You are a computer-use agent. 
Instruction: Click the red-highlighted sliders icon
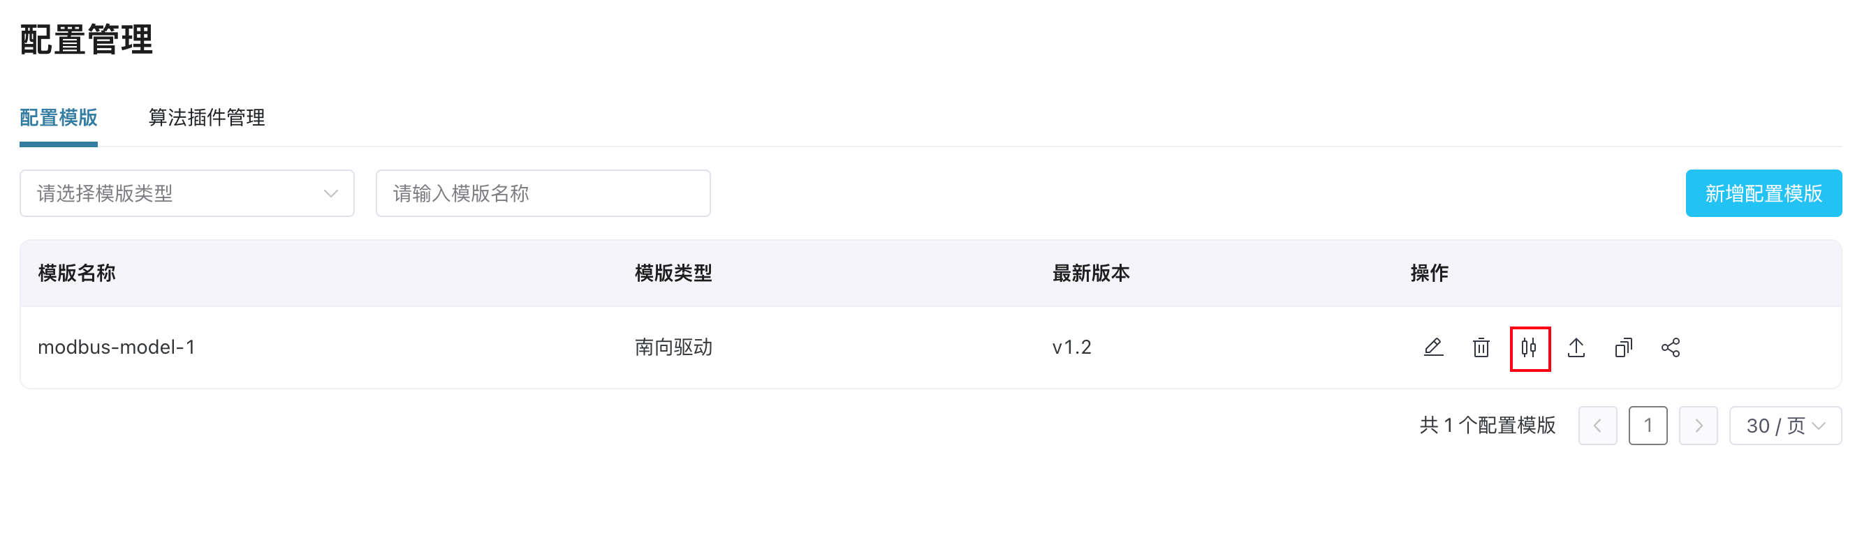coord(1529,348)
